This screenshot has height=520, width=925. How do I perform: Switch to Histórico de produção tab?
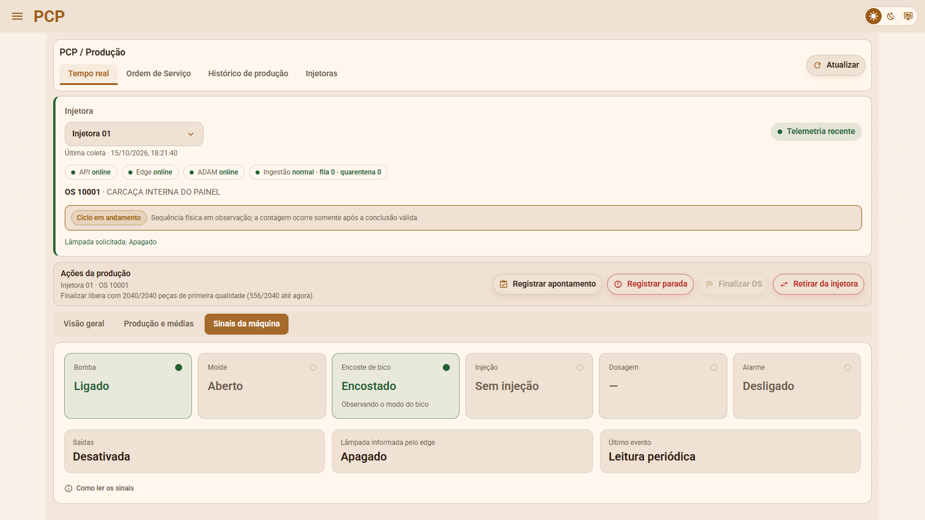coord(248,74)
